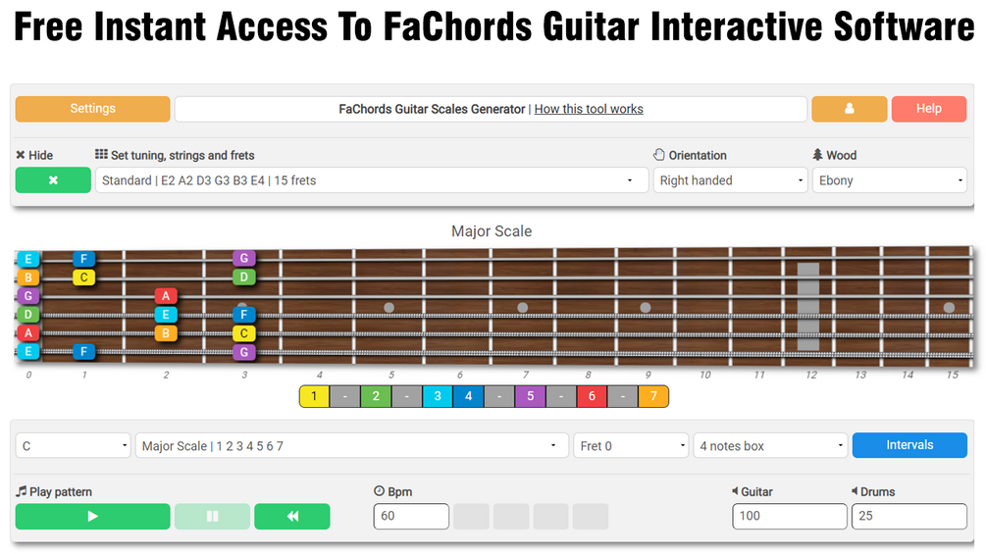
Task: Click E note on D string fret 2
Action: pyautogui.click(x=166, y=315)
